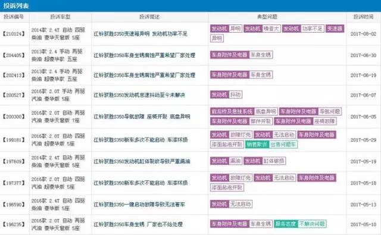Viewport: 381px width, 235px height.
Task: Click the 故障灯亮 tag in row 197377
Action: click(x=241, y=178)
